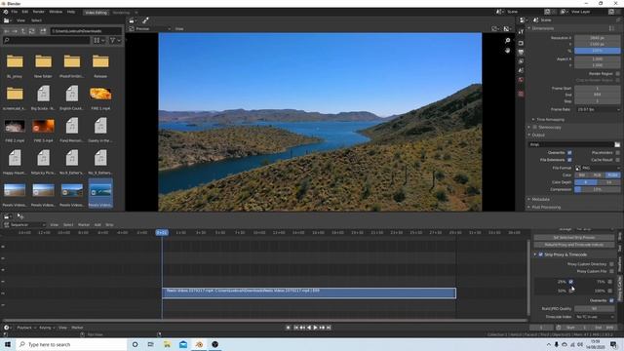624x351 pixels.
Task: Click the pan hand icon in the preview
Action: pos(507,51)
